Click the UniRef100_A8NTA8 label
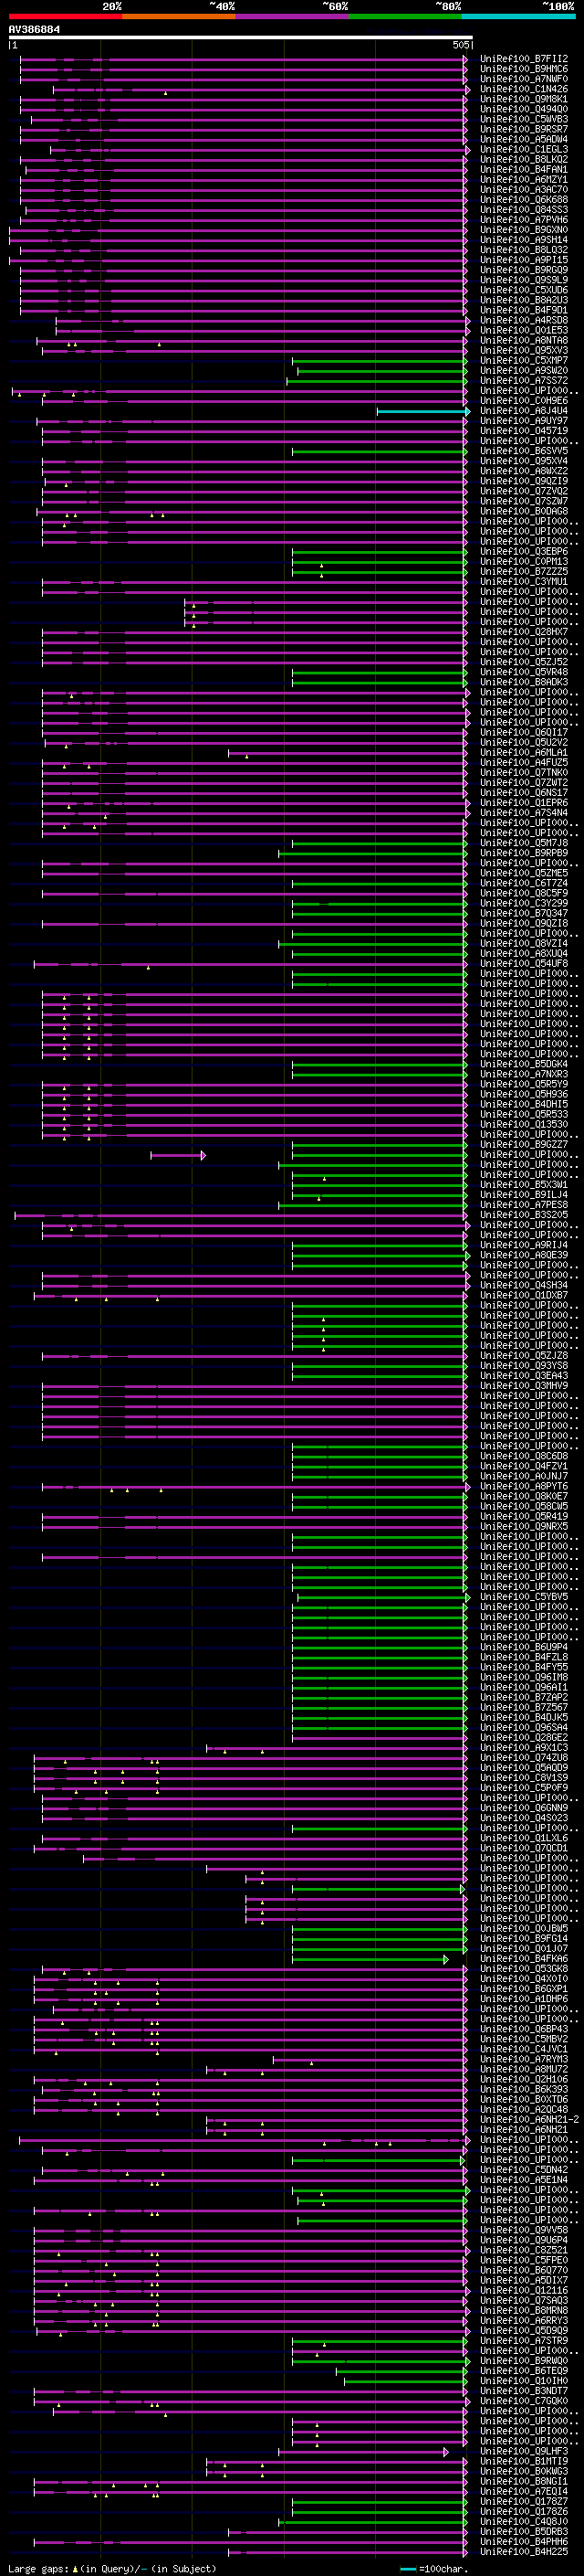Image resolution: width=584 pixels, height=2576 pixels. point(523,340)
